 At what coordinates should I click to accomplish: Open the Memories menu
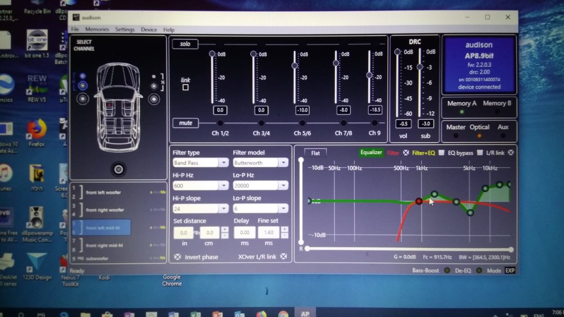pyautogui.click(x=97, y=29)
